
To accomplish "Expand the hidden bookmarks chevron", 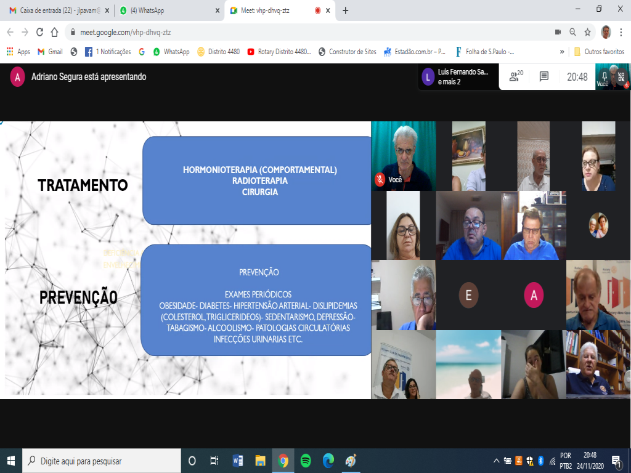I will (562, 52).
